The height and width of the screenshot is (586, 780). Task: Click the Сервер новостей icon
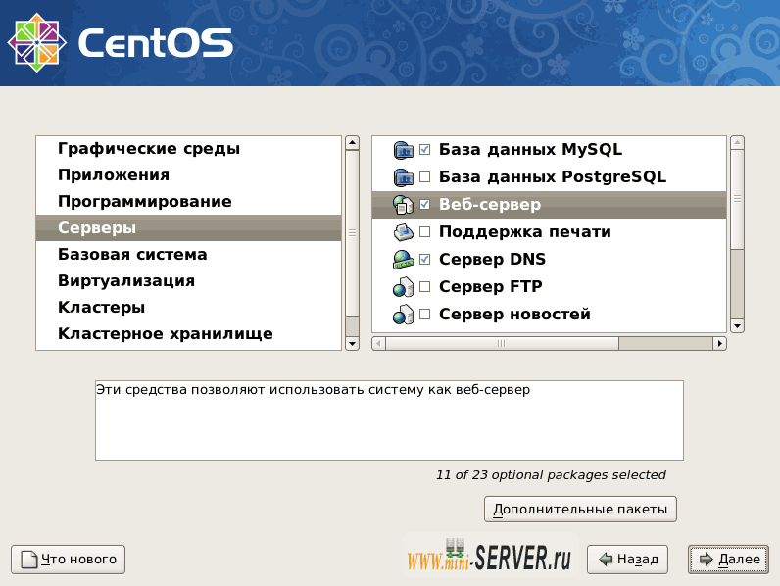(403, 315)
